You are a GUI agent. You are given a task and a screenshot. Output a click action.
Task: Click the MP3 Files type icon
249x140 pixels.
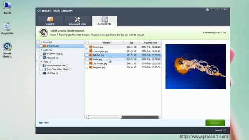tap(45, 58)
